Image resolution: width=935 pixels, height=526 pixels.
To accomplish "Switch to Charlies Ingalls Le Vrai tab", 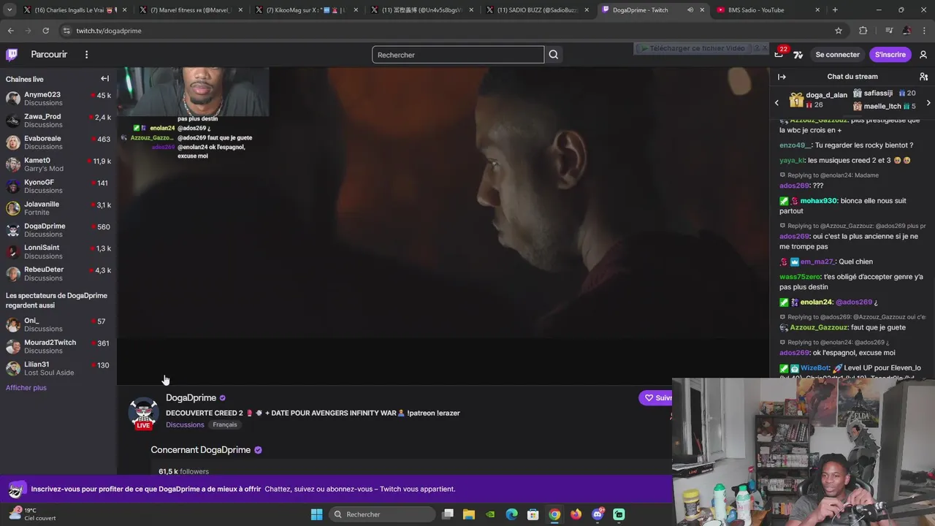I will 71,10.
